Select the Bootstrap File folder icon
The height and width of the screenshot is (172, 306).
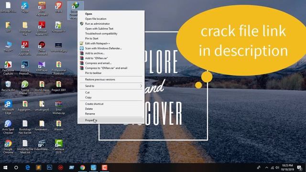(x=25, y=29)
